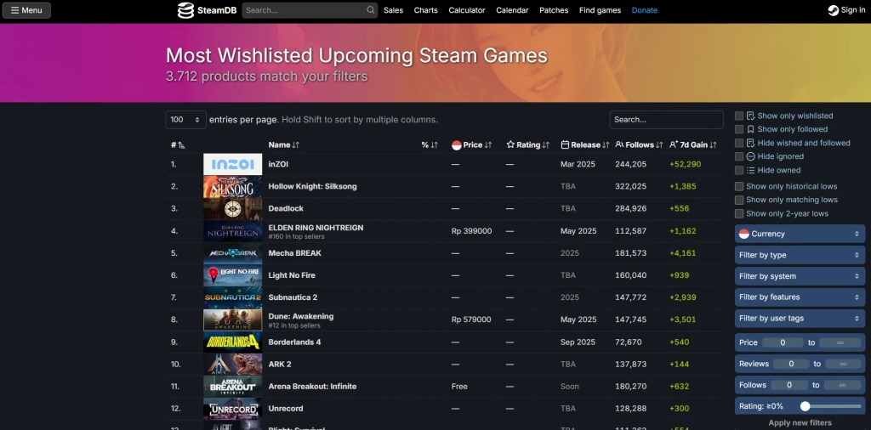
Task: Go to the Calculator page
Action: (467, 10)
